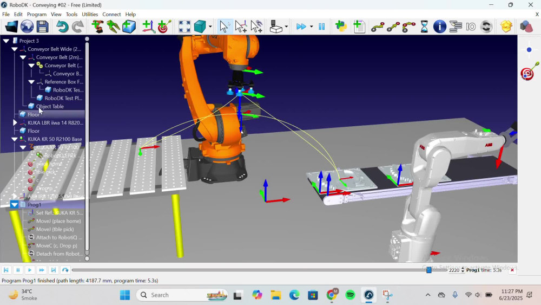541x305 pixels.
Task: Collapse the Prog1 program node
Action: (15, 204)
